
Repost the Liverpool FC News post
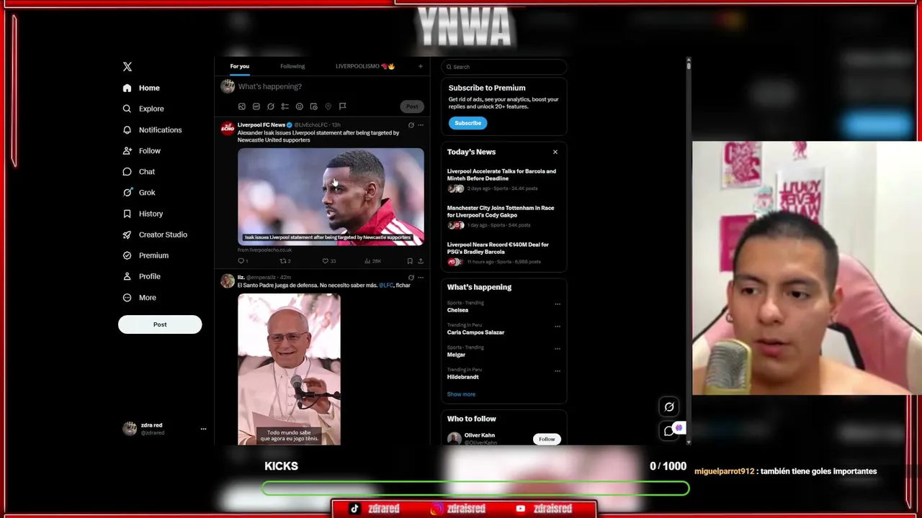point(283,261)
